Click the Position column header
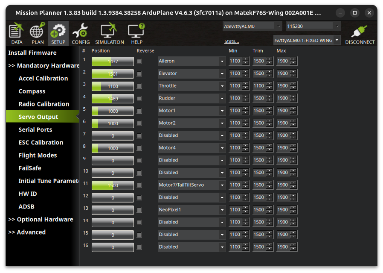 click(100, 51)
